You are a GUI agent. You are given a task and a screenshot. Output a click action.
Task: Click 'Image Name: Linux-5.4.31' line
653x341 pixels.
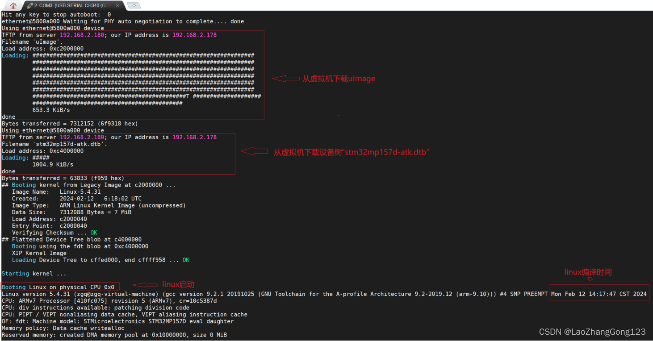[x=56, y=192]
